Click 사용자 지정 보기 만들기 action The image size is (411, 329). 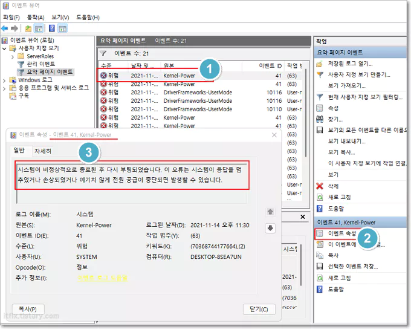359,75
